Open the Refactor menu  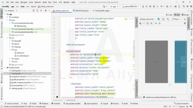point(38,2)
